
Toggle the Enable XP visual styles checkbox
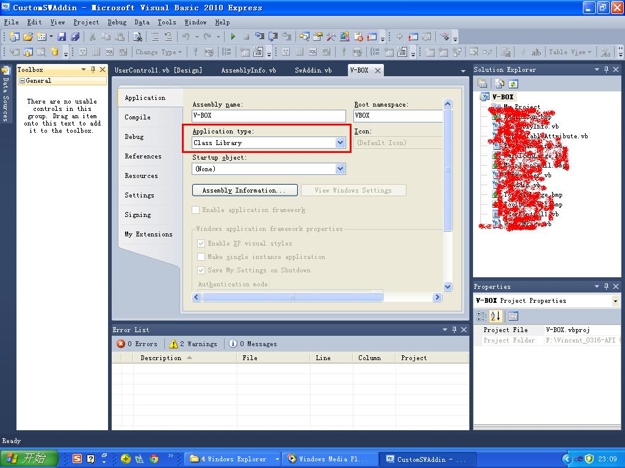click(201, 243)
